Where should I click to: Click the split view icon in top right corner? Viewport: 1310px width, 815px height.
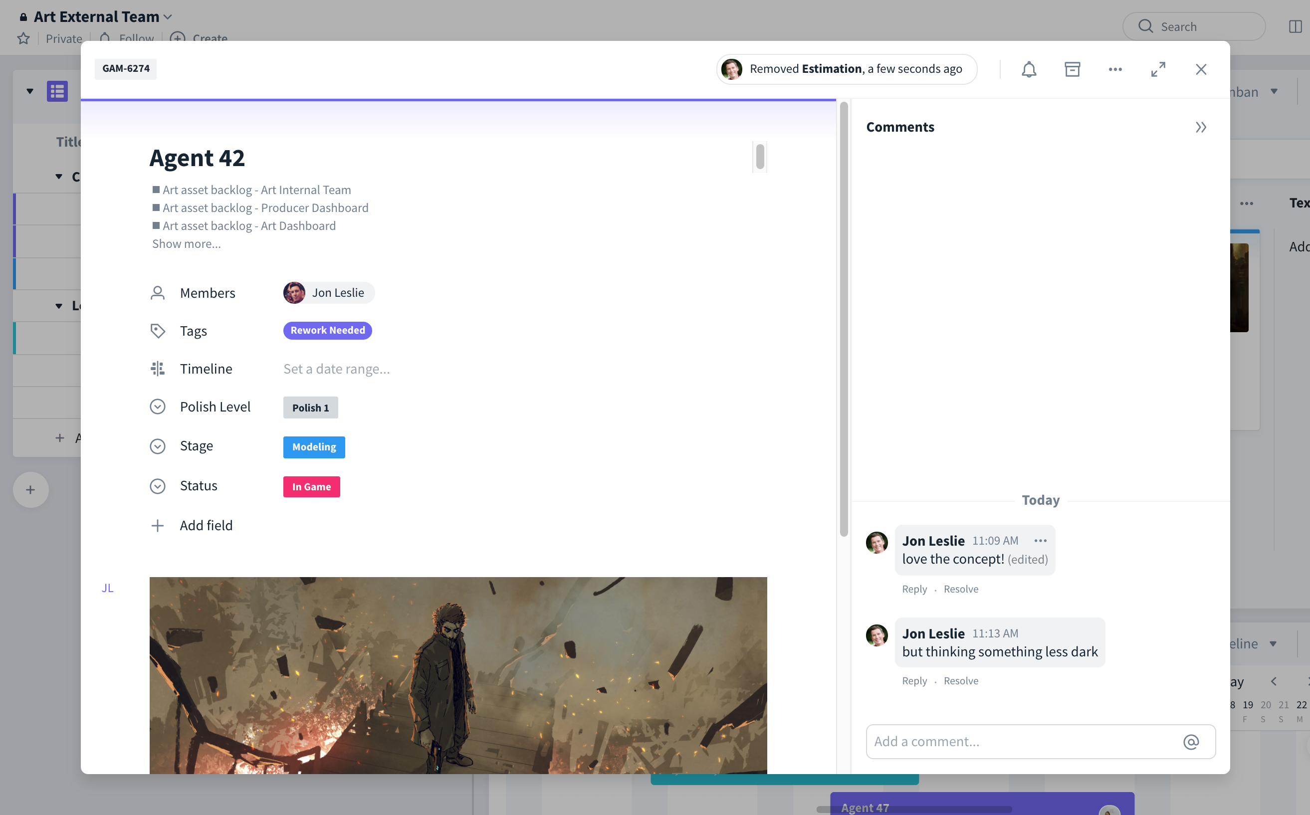tap(1297, 26)
